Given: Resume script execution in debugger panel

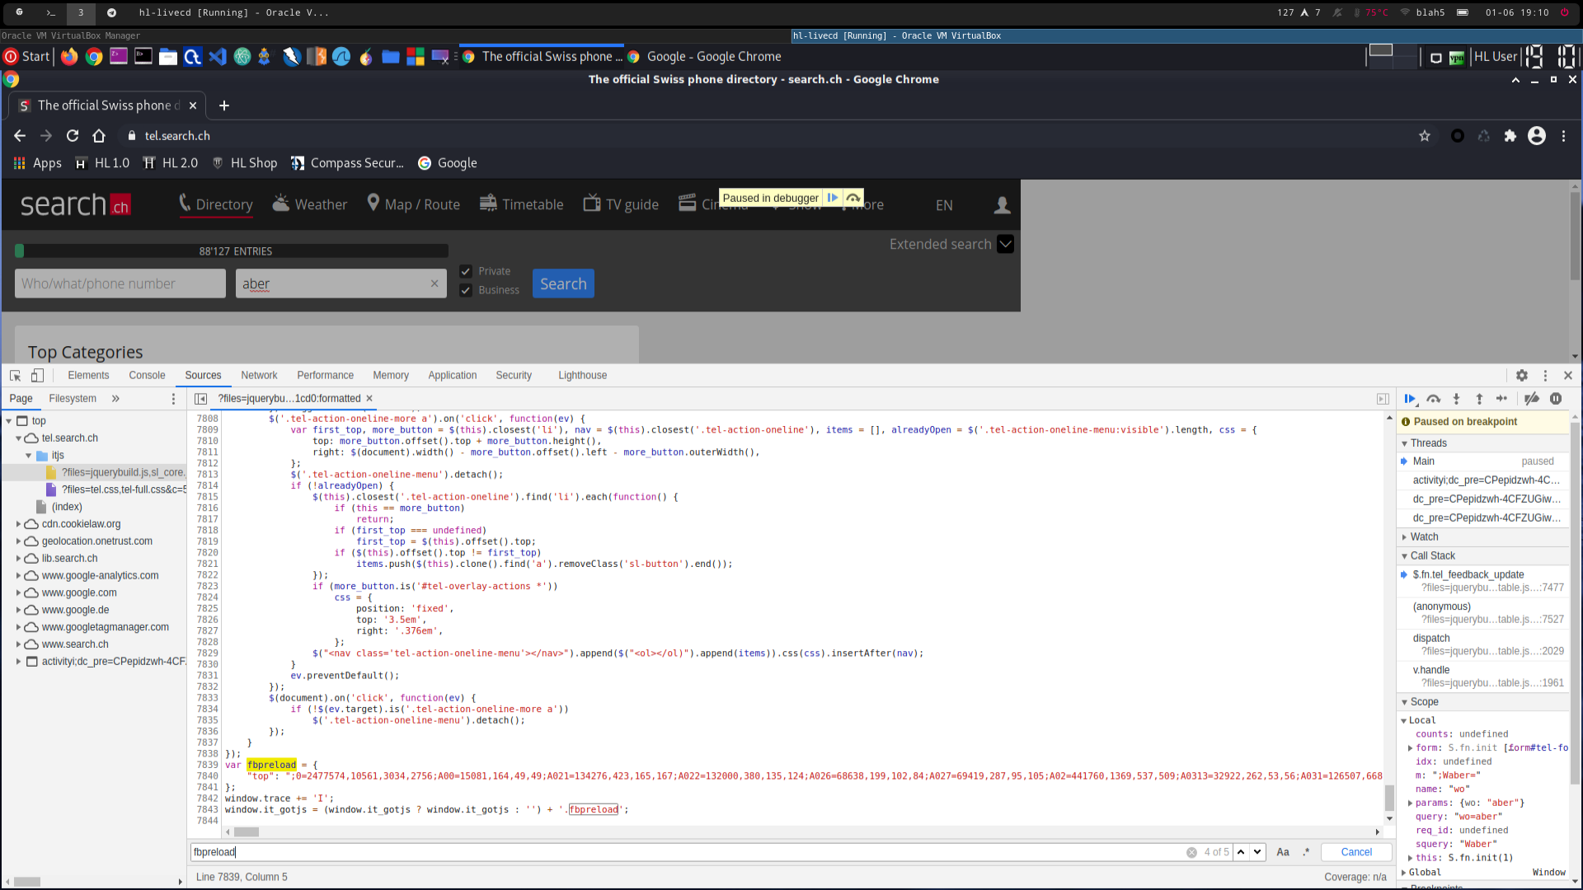Looking at the screenshot, I should click(1410, 399).
